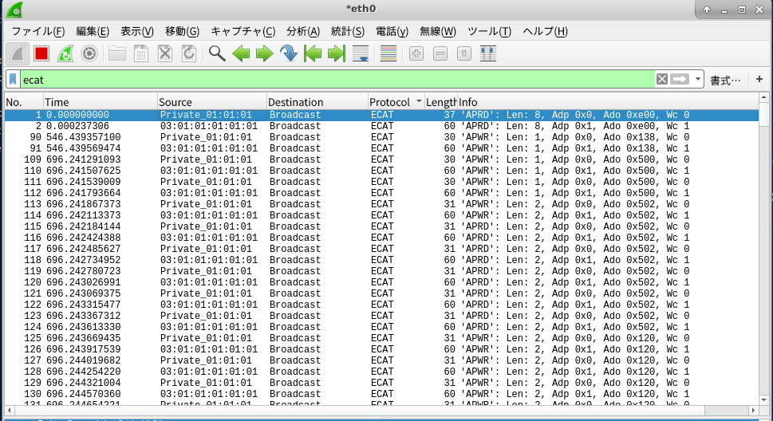
Task: Go to next packet with green right arrow
Action: click(x=265, y=53)
